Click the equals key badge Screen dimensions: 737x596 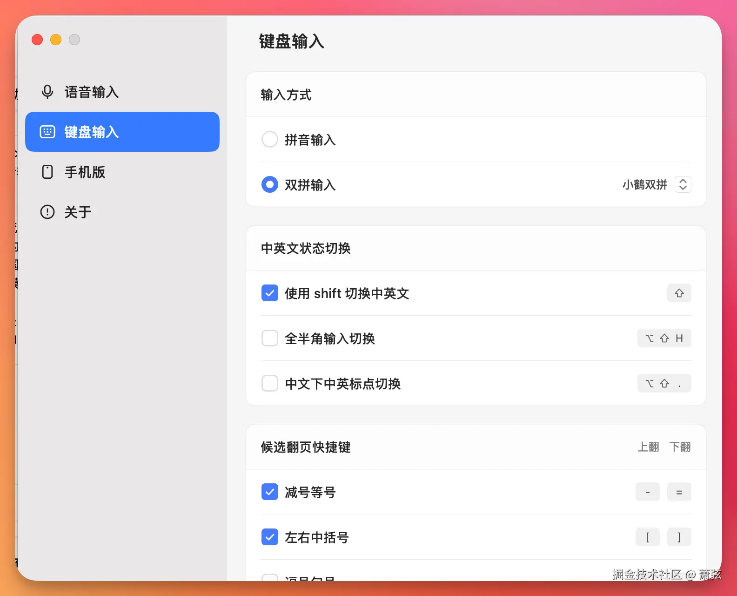tap(679, 492)
